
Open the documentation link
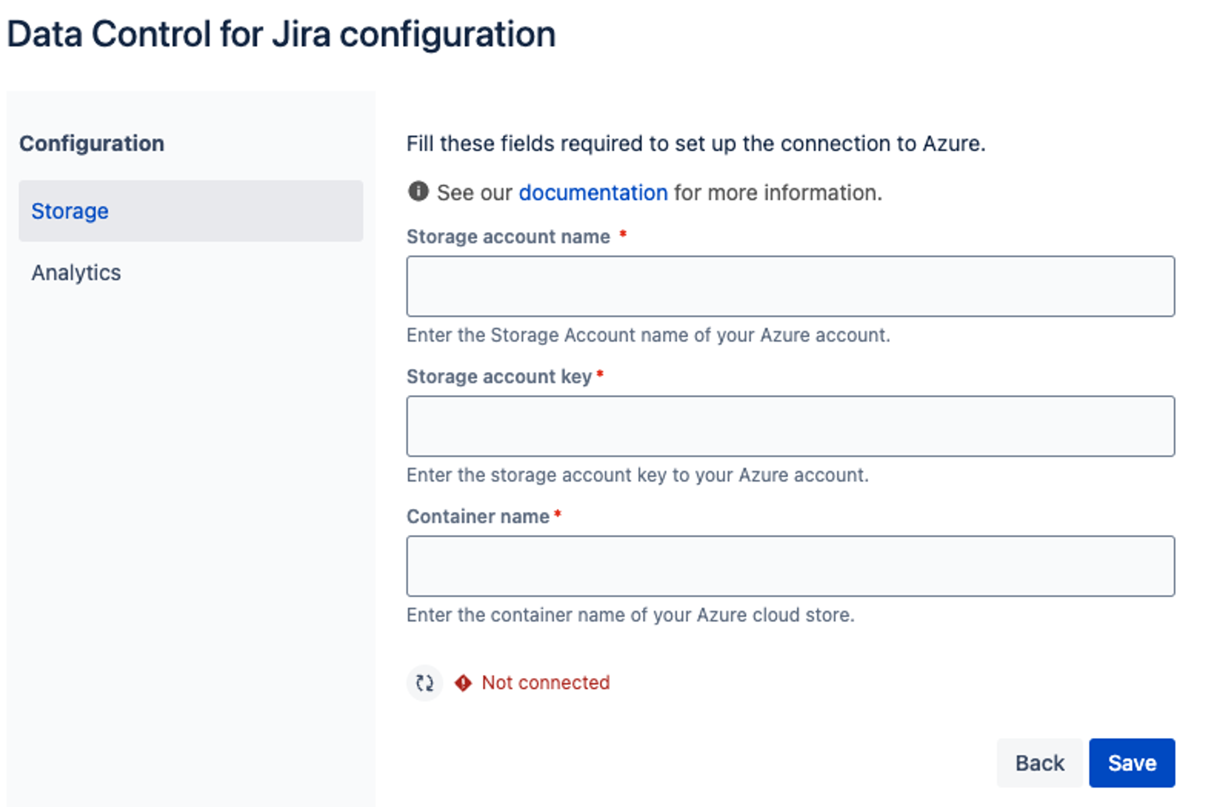593,193
